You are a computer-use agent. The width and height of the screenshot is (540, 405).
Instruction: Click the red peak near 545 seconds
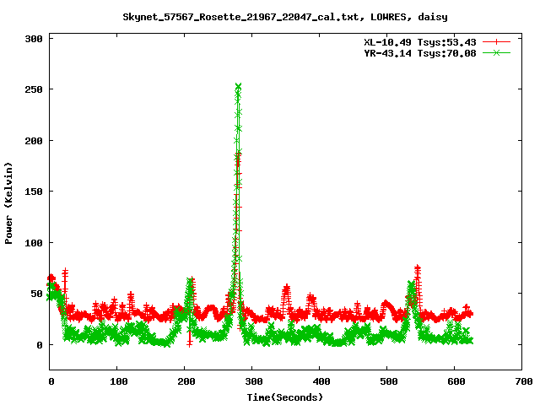(418, 268)
